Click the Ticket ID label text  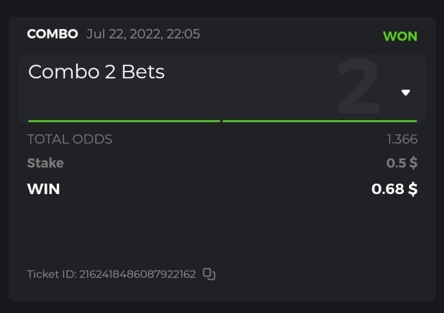[x=52, y=274]
